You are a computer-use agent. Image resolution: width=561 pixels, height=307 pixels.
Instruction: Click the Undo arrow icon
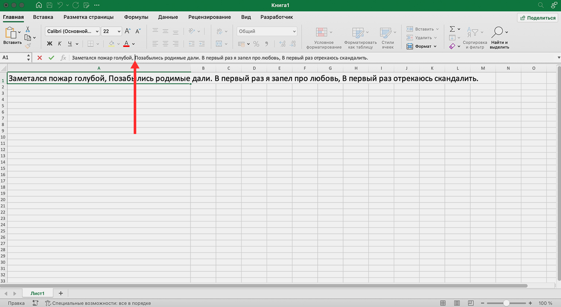(60, 5)
